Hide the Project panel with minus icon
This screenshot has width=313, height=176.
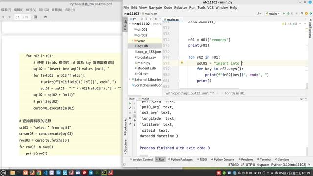tap(160, 19)
